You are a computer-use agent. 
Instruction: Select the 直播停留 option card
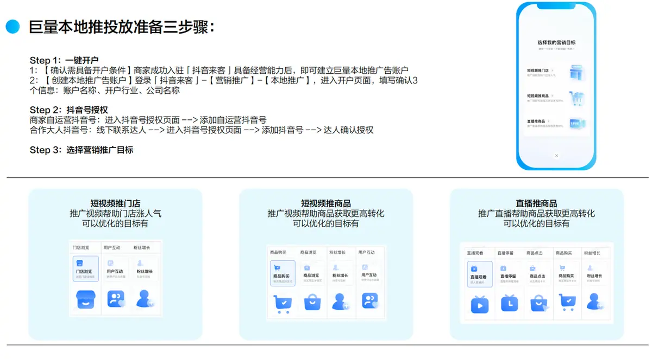click(x=509, y=274)
